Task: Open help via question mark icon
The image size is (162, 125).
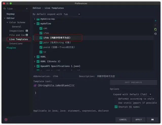Action: click(x=6, y=119)
